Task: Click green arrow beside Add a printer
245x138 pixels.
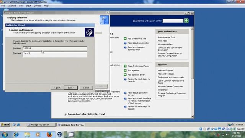Action: coord(125,71)
